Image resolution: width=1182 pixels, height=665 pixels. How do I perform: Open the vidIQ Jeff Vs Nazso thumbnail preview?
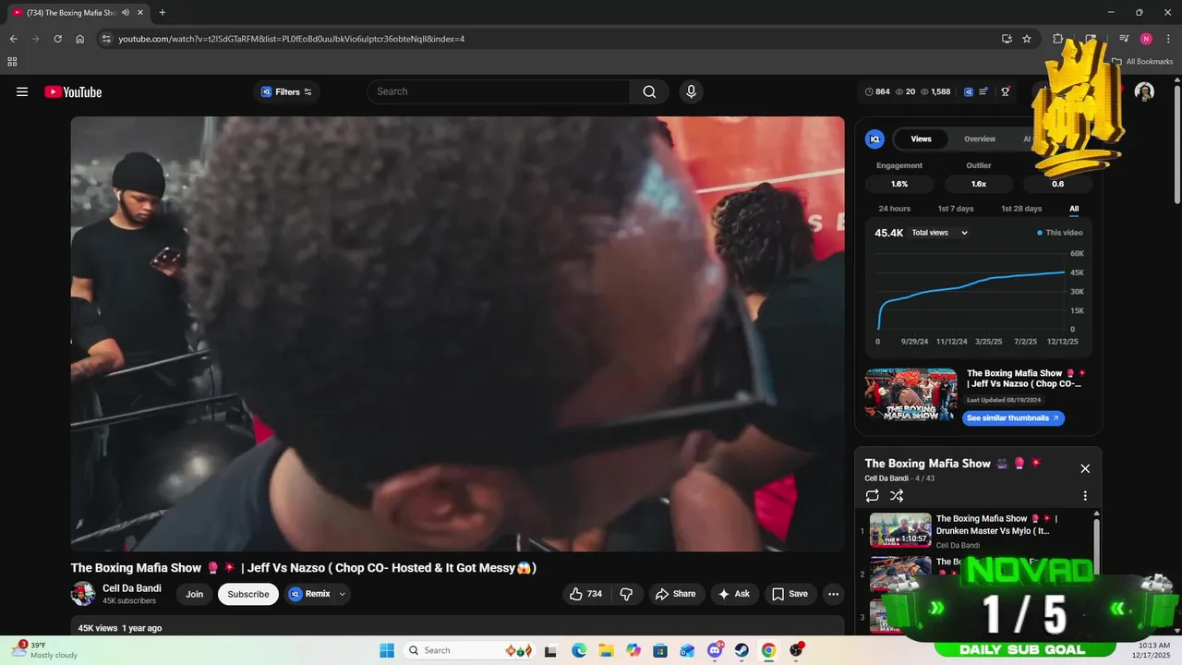[x=911, y=395]
